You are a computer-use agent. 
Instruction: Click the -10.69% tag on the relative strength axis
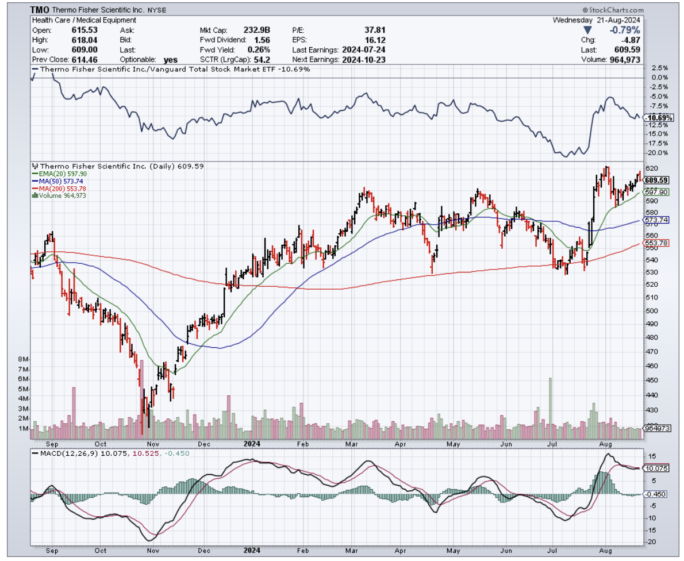pyautogui.click(x=658, y=117)
